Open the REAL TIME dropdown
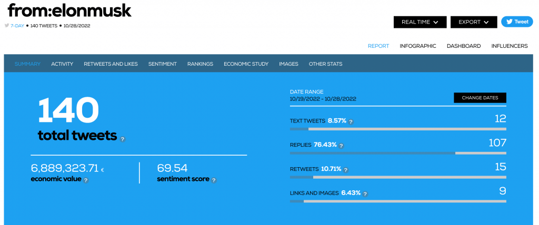This screenshot has height=225, width=539. (420, 22)
